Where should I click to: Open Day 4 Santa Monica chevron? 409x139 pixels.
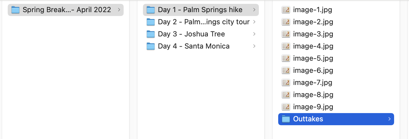[254, 46]
